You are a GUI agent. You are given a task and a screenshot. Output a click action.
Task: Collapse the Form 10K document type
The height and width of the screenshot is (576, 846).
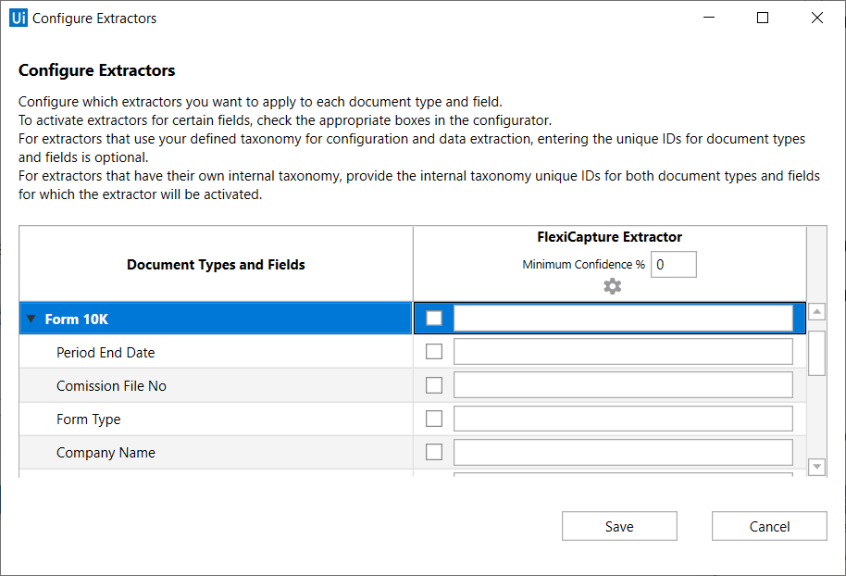tap(31, 318)
